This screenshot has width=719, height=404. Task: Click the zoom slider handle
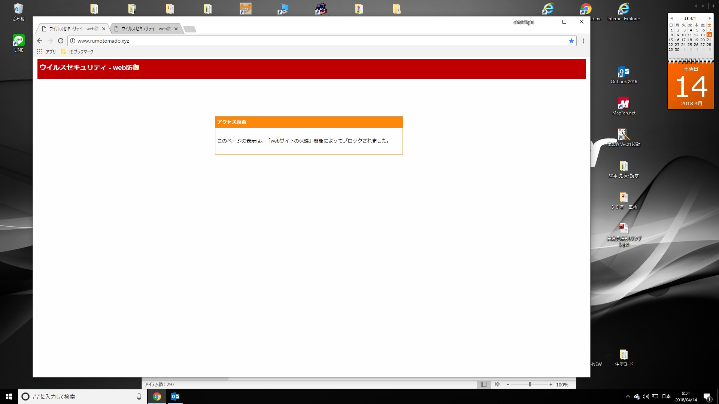tap(530, 385)
